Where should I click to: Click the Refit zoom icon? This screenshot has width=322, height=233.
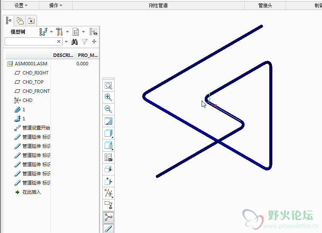[108, 86]
